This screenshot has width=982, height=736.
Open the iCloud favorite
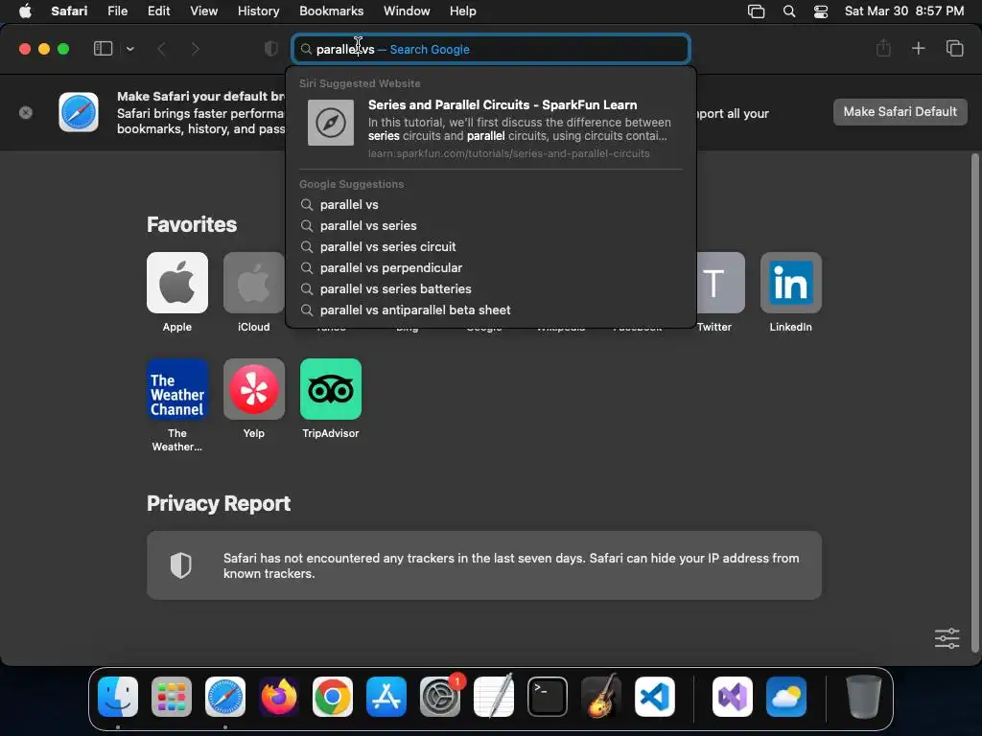pyautogui.click(x=253, y=283)
